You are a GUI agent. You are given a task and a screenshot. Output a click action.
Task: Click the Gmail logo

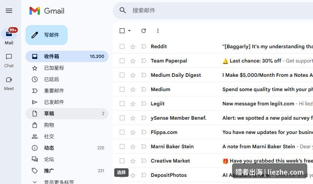[x=47, y=11]
